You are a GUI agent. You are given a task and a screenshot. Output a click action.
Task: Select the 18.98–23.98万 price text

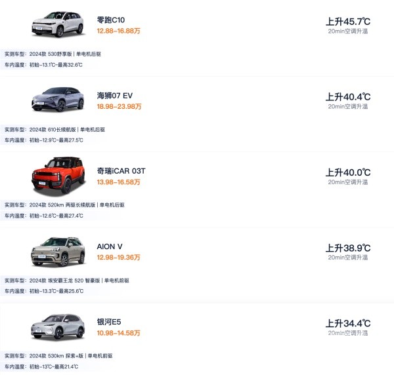(x=119, y=106)
